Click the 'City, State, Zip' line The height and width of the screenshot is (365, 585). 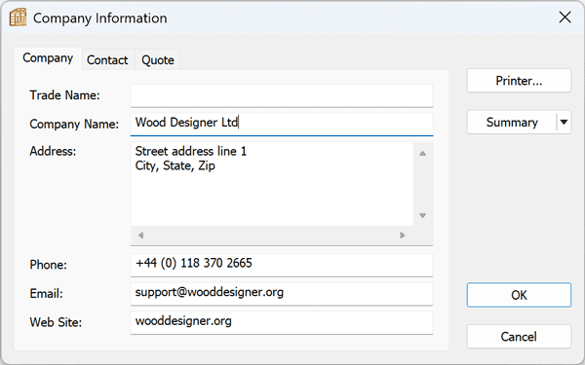pos(175,165)
